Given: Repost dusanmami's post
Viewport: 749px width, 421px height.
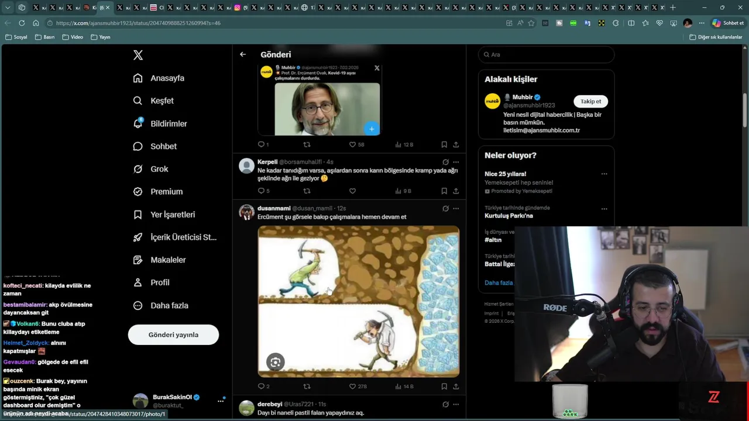Looking at the screenshot, I should [x=307, y=387].
